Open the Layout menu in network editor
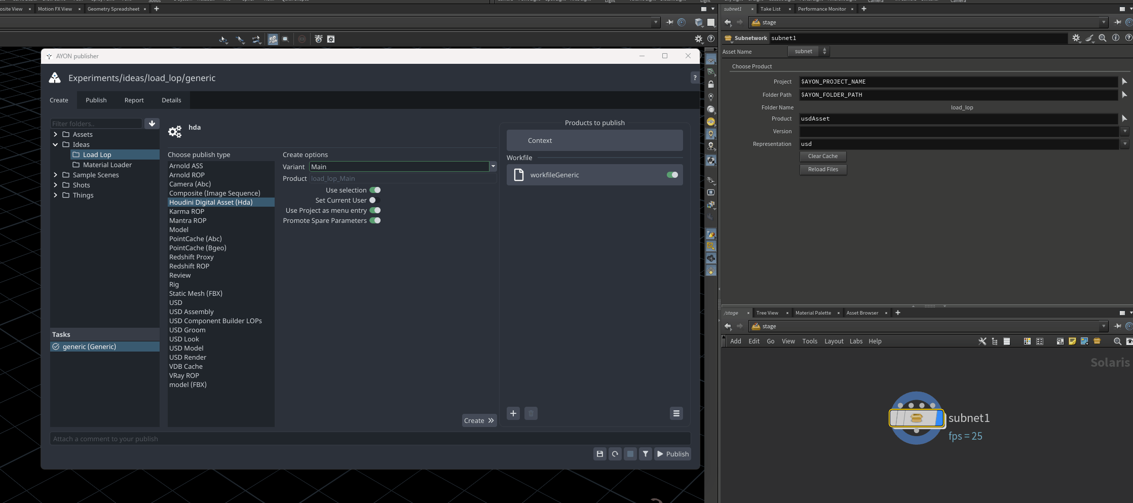1133x503 pixels. (x=834, y=341)
